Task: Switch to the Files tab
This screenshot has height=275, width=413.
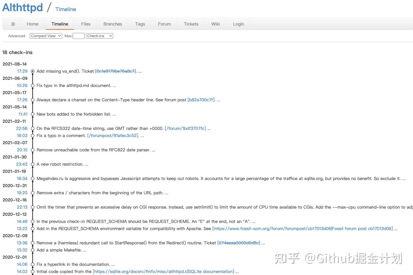Action: pyautogui.click(x=86, y=24)
